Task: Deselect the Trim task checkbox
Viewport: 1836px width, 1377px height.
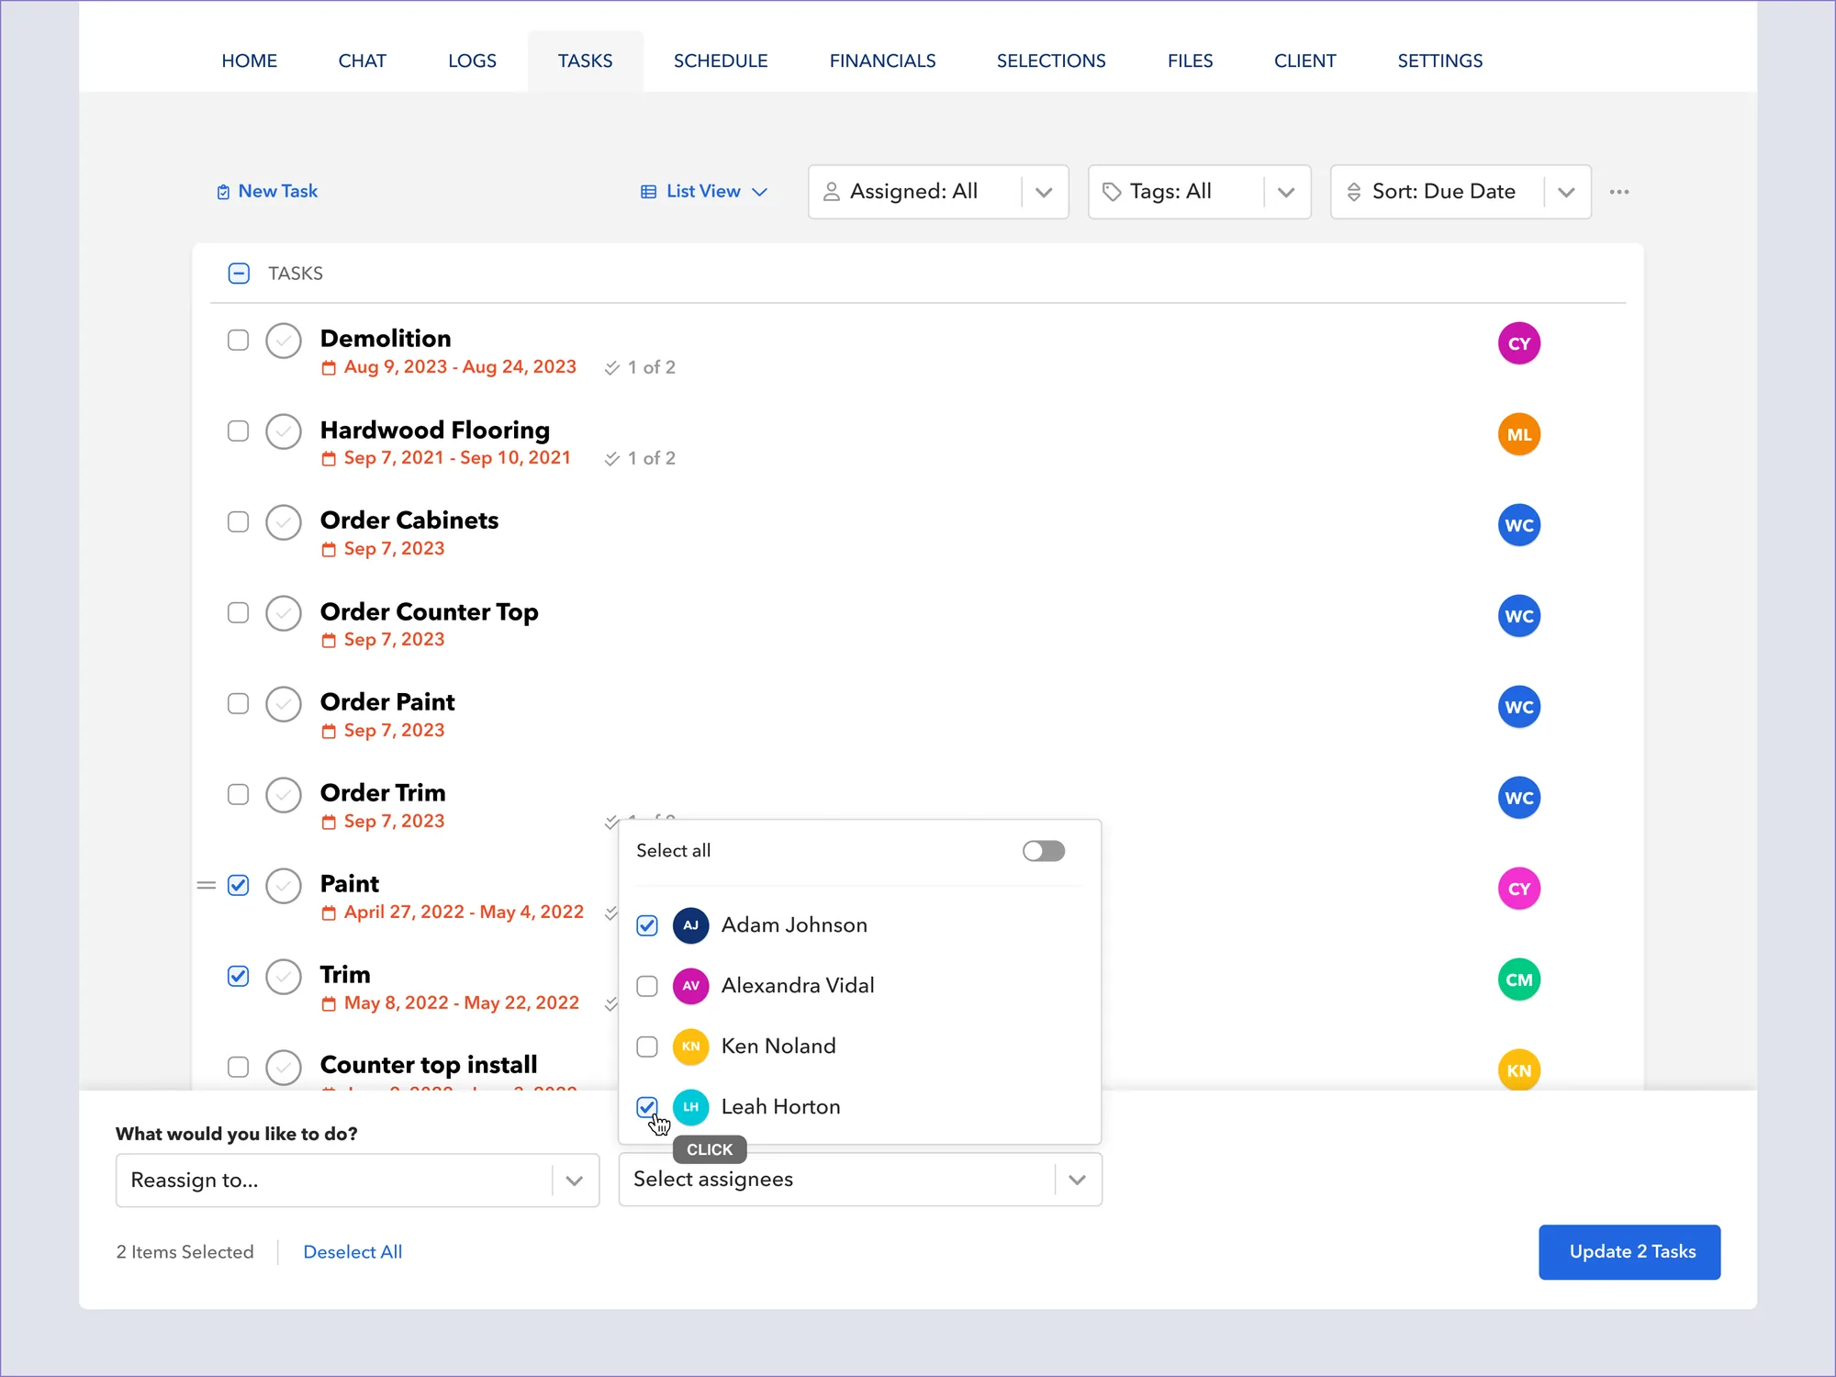Action: (x=238, y=977)
